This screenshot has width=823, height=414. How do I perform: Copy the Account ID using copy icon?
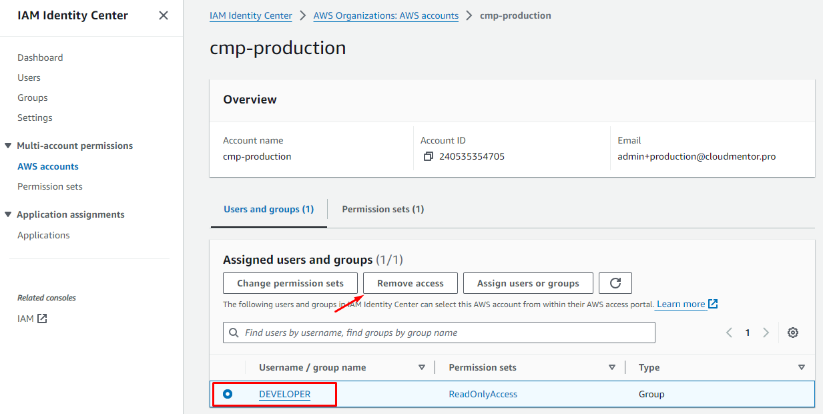point(429,157)
